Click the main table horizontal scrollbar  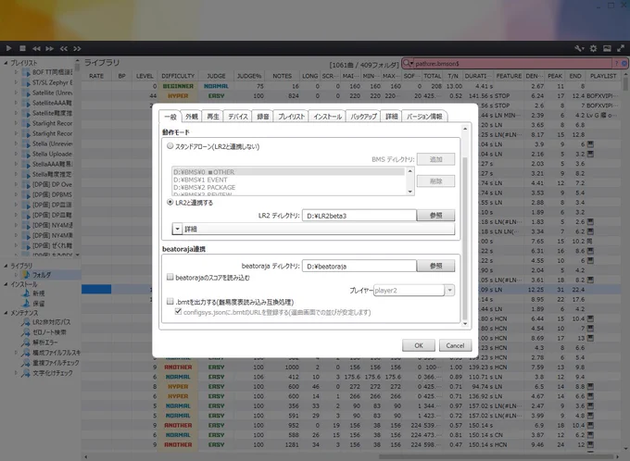pos(496,456)
